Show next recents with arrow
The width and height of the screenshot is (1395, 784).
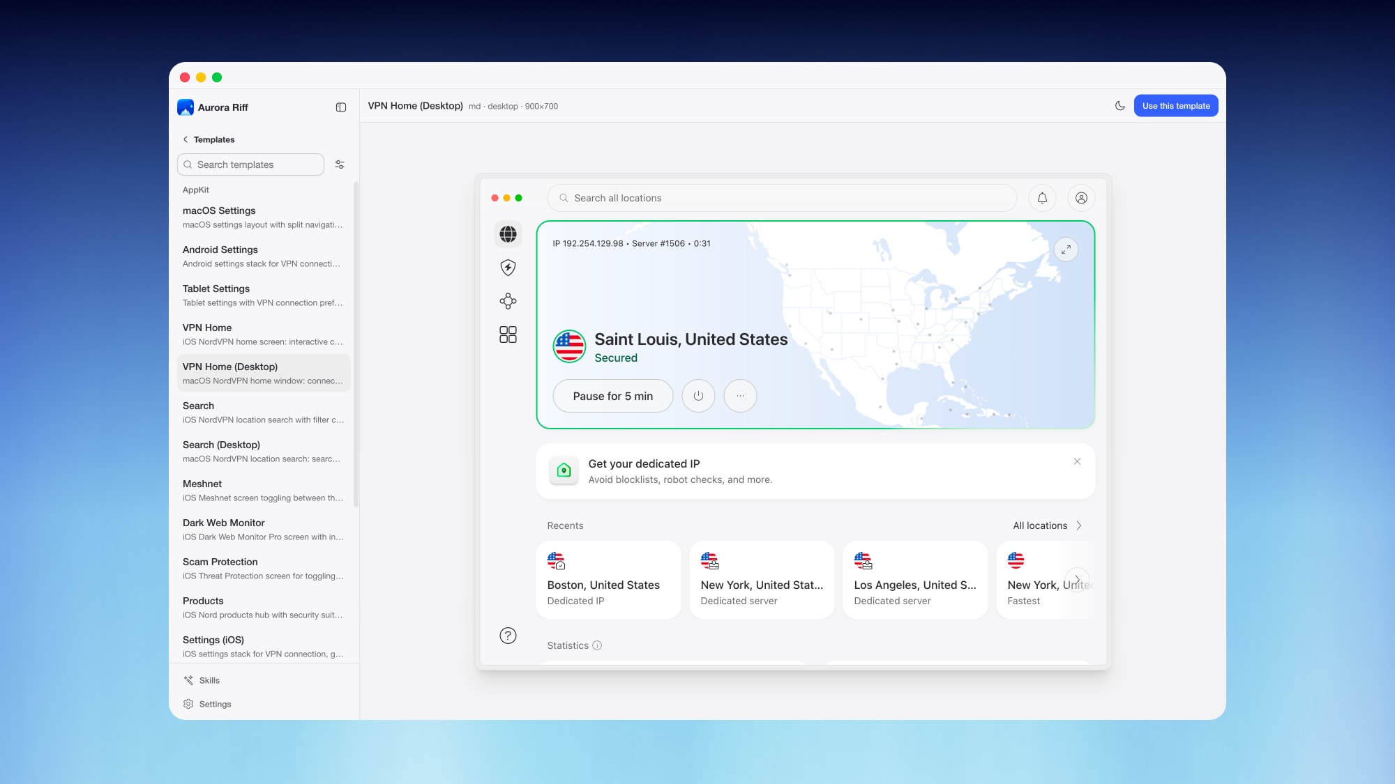tap(1077, 580)
